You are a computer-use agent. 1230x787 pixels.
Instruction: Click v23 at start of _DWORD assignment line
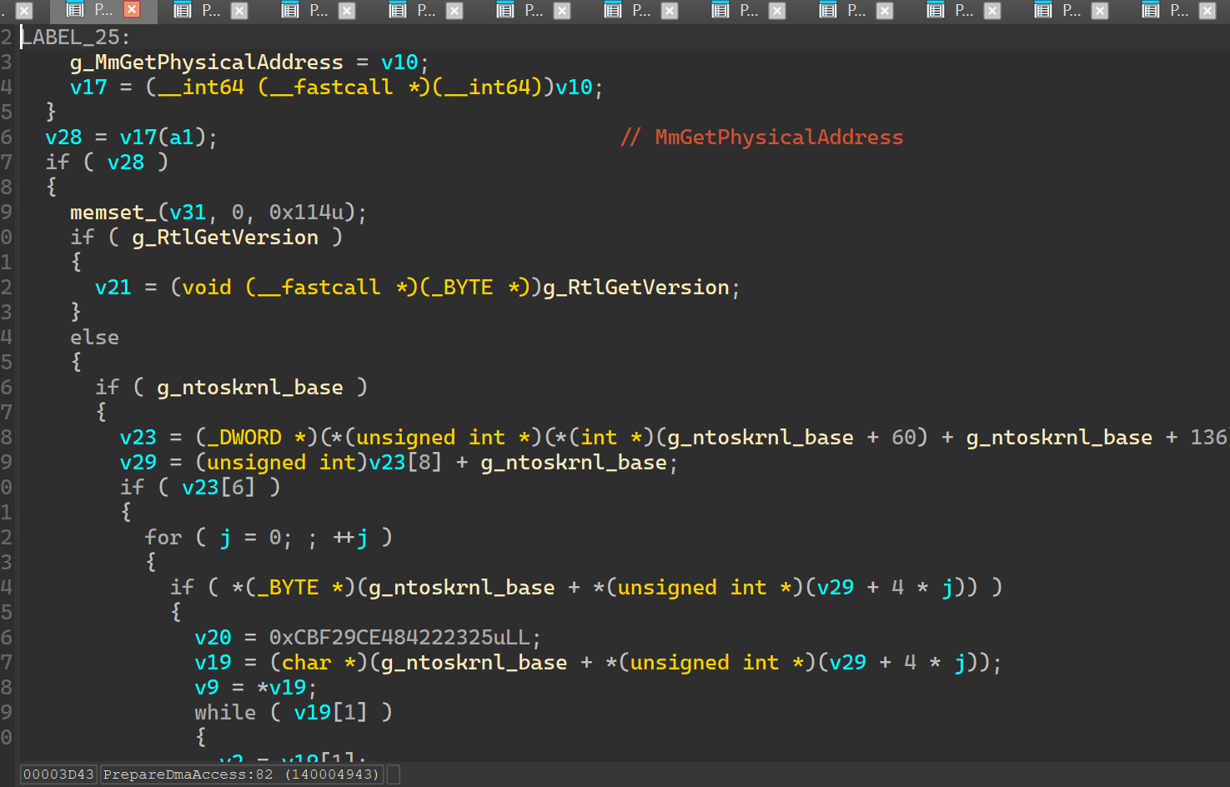click(138, 438)
